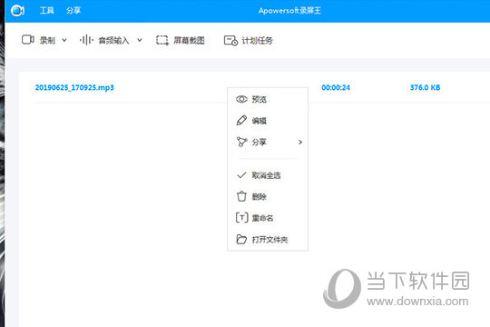
Task: Click the checkmark icon beside 取消全选
Action: pos(241,175)
